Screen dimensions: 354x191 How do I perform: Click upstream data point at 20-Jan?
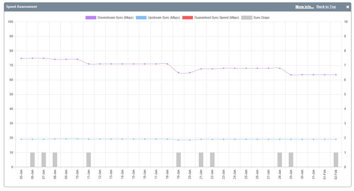pyautogui.click(x=190, y=140)
